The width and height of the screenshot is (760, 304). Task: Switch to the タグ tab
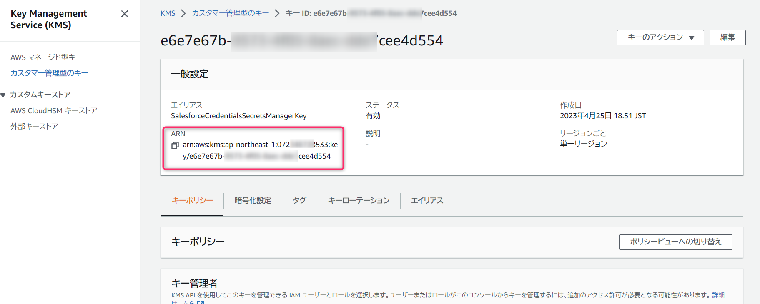click(x=299, y=200)
